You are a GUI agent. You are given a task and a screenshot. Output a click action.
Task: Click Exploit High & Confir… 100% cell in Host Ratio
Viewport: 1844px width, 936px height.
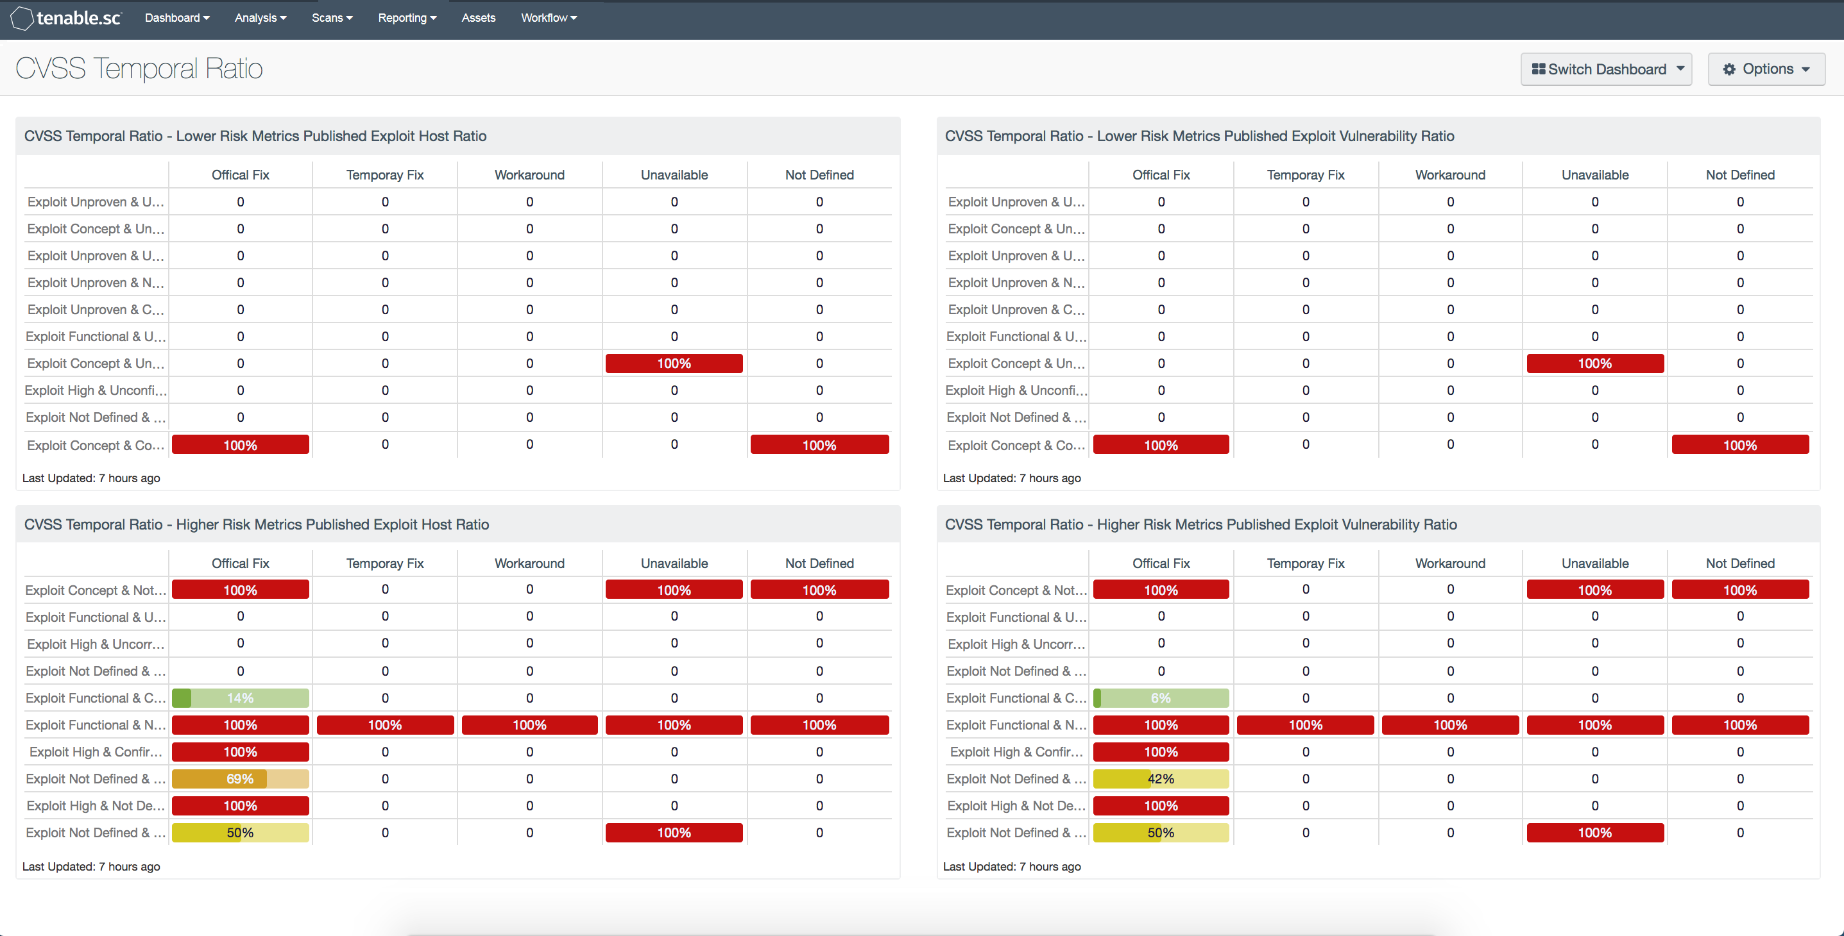[x=241, y=751]
